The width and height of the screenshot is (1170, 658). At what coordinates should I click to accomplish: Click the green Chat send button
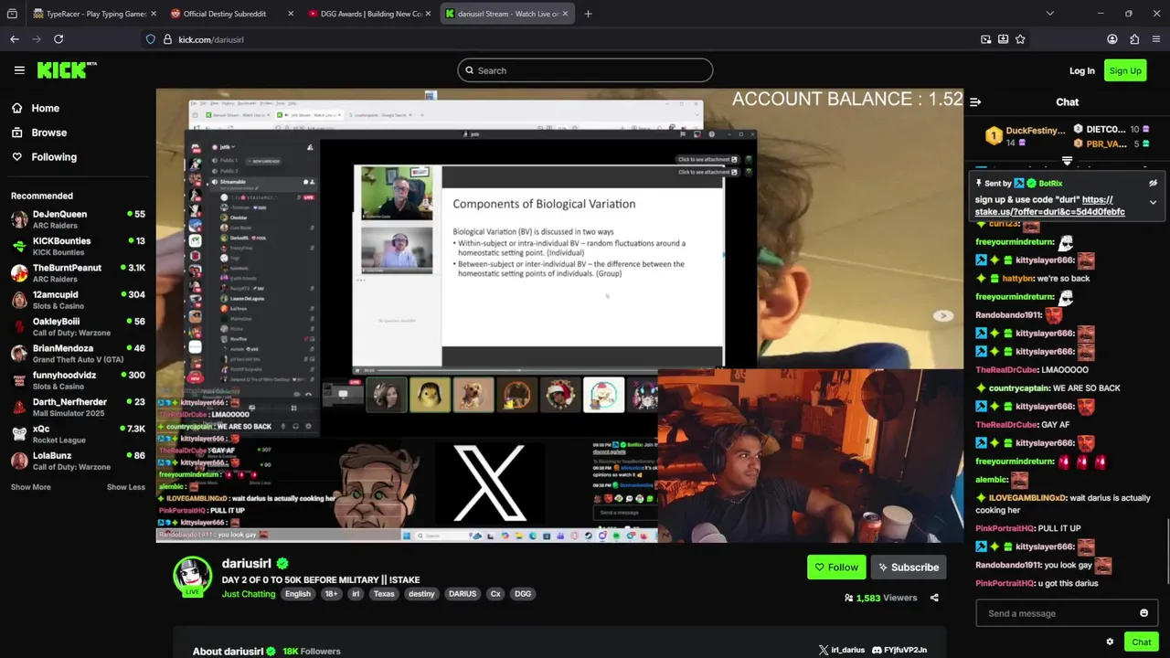click(x=1142, y=642)
